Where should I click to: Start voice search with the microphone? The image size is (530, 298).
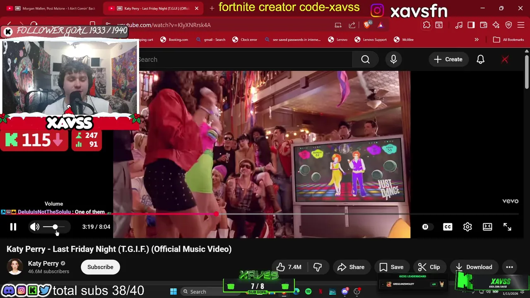click(393, 60)
